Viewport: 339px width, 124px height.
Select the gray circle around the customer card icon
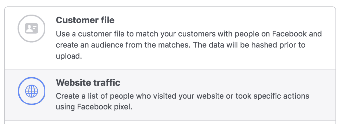(x=31, y=28)
